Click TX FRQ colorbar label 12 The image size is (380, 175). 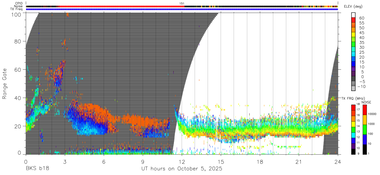coord(357,137)
